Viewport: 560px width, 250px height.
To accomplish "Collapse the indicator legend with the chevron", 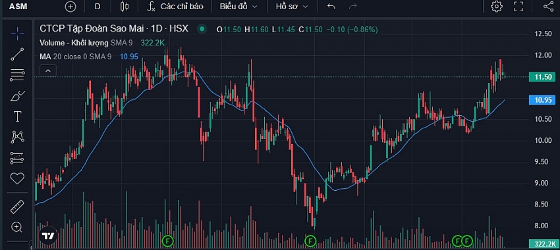I will (48, 70).
